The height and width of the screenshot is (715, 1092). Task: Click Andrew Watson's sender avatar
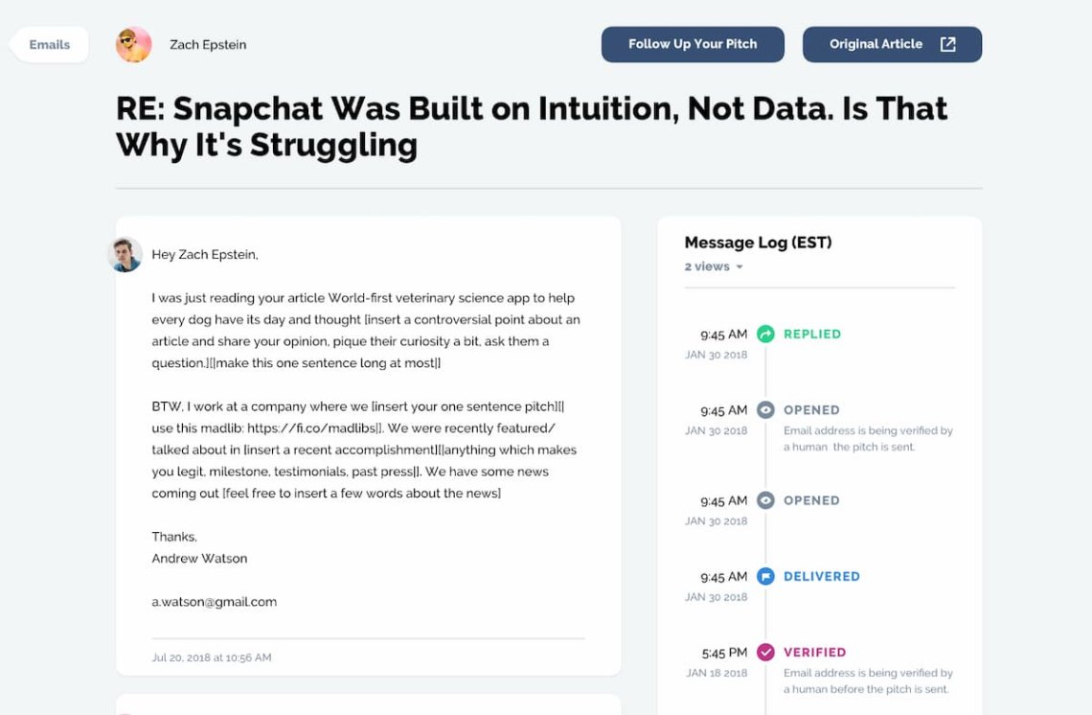pyautogui.click(x=125, y=255)
